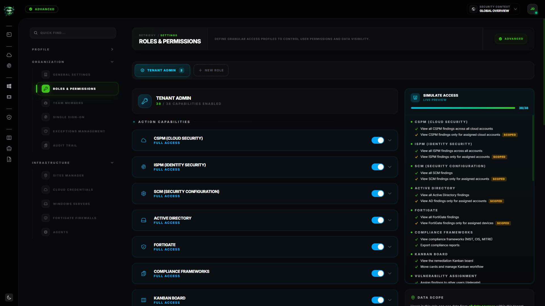Click the Advanced badge in top bar
The height and width of the screenshot is (306, 545).
click(41, 9)
